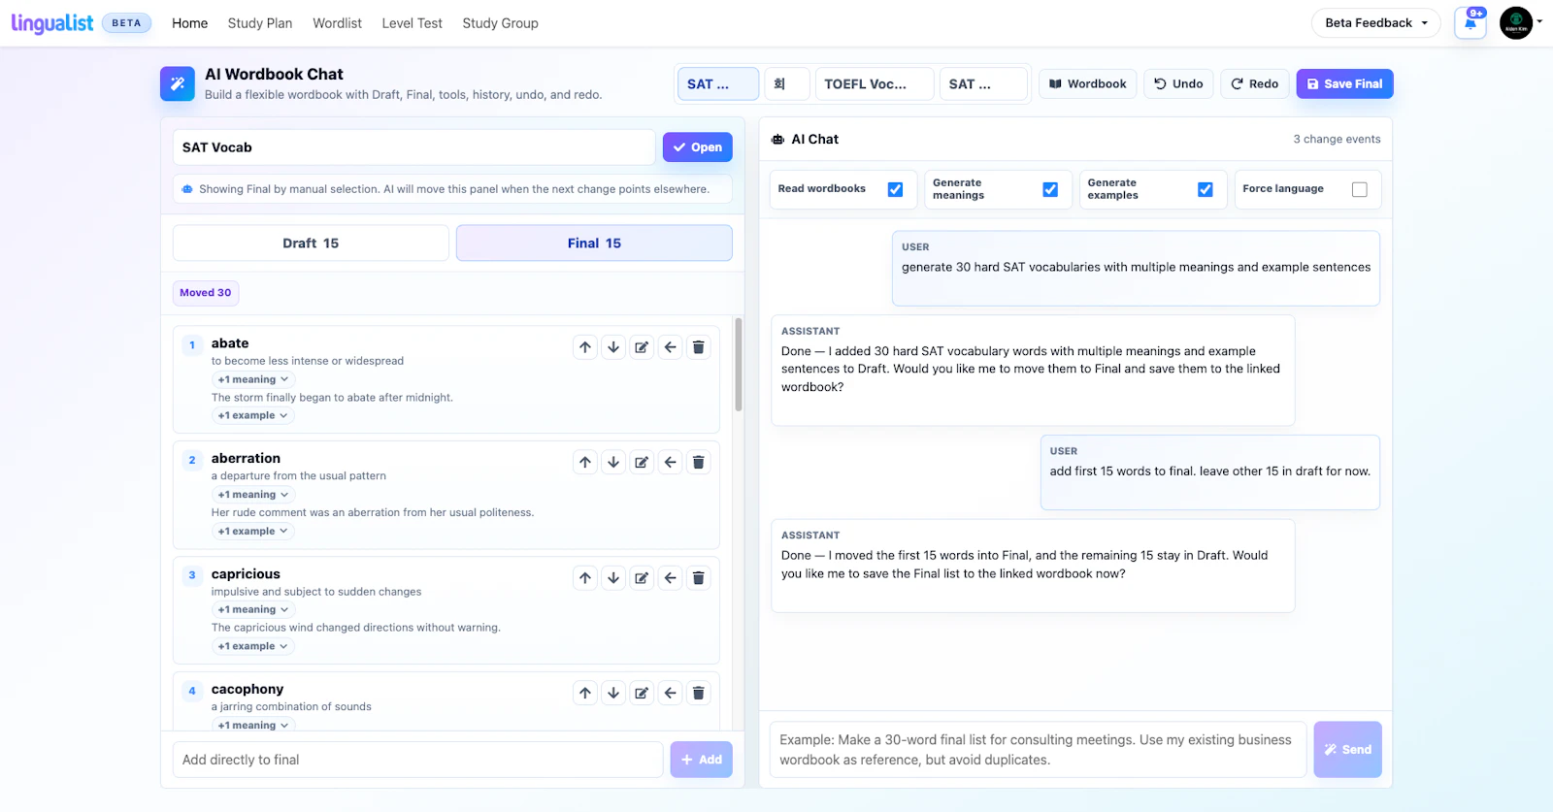This screenshot has height=812, width=1553.
Task: Toggle Read wordbooks checkbox
Action: pos(895,189)
